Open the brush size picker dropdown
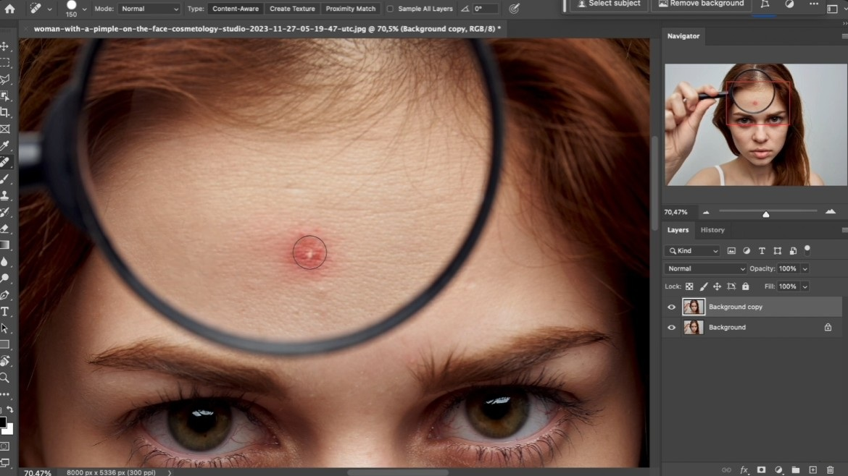848x476 pixels. coord(84,9)
